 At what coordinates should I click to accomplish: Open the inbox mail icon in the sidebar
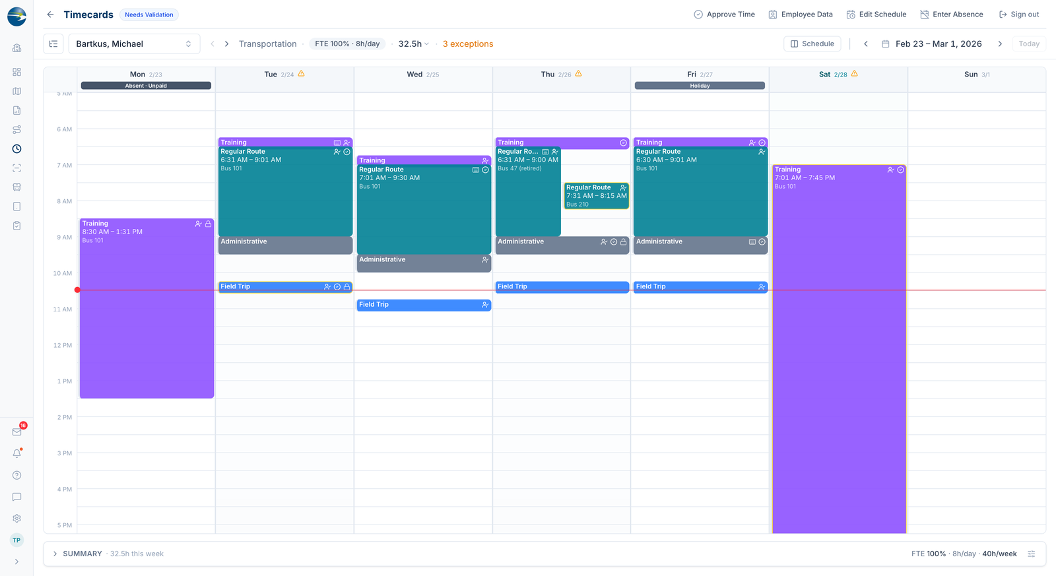point(16,432)
